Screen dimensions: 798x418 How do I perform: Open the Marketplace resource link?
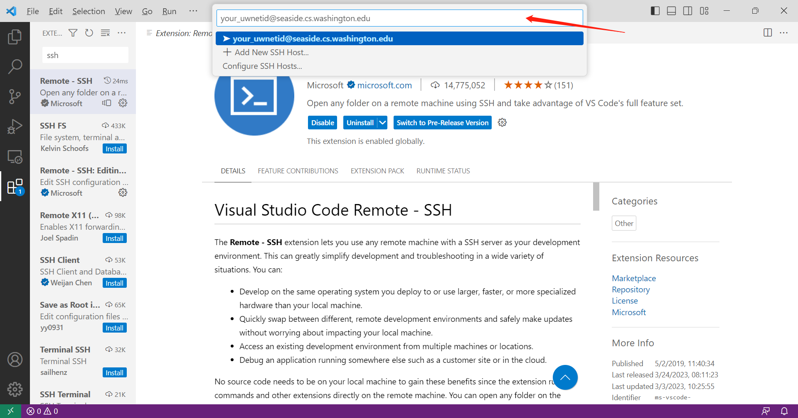pos(634,278)
